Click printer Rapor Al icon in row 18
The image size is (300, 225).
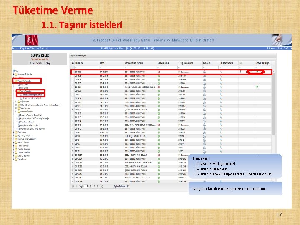click(205, 136)
